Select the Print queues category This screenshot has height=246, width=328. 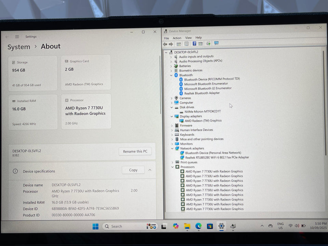click(x=189, y=162)
